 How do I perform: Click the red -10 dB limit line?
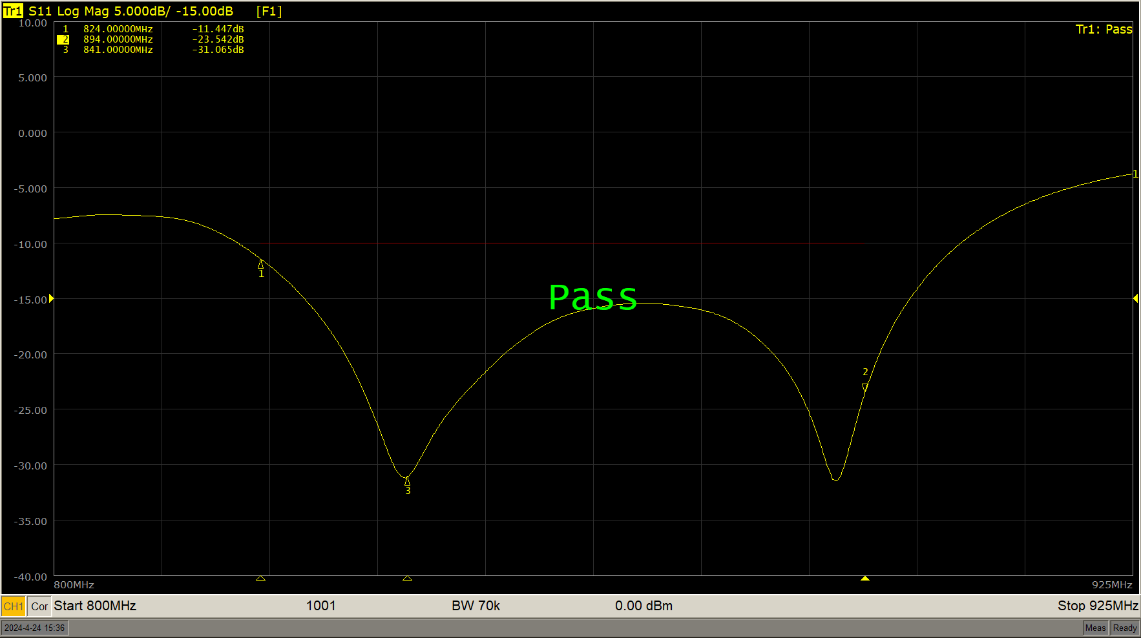(562, 243)
